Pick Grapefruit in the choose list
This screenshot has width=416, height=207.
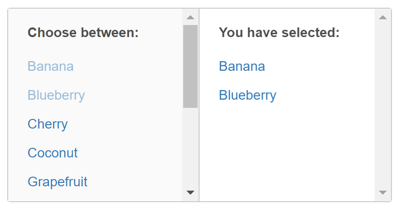57,182
